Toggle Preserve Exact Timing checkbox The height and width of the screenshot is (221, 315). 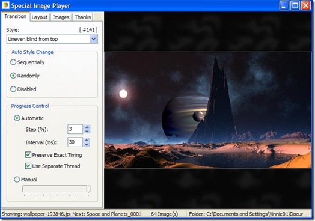pos(28,155)
